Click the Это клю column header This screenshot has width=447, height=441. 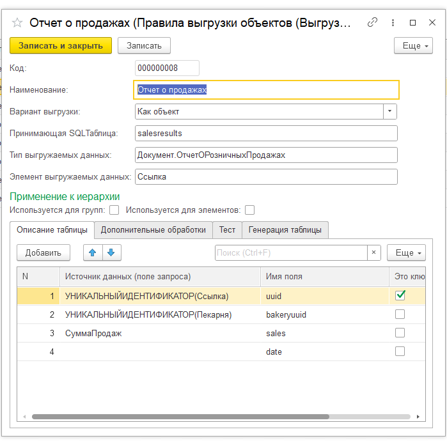407,277
